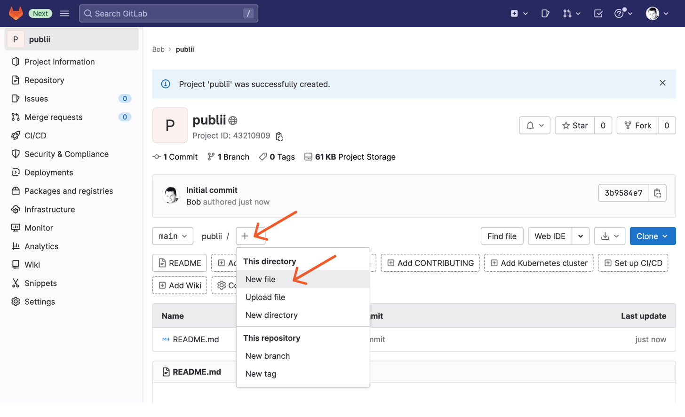Click the GitLab fox logo
The height and width of the screenshot is (417, 685).
click(16, 13)
